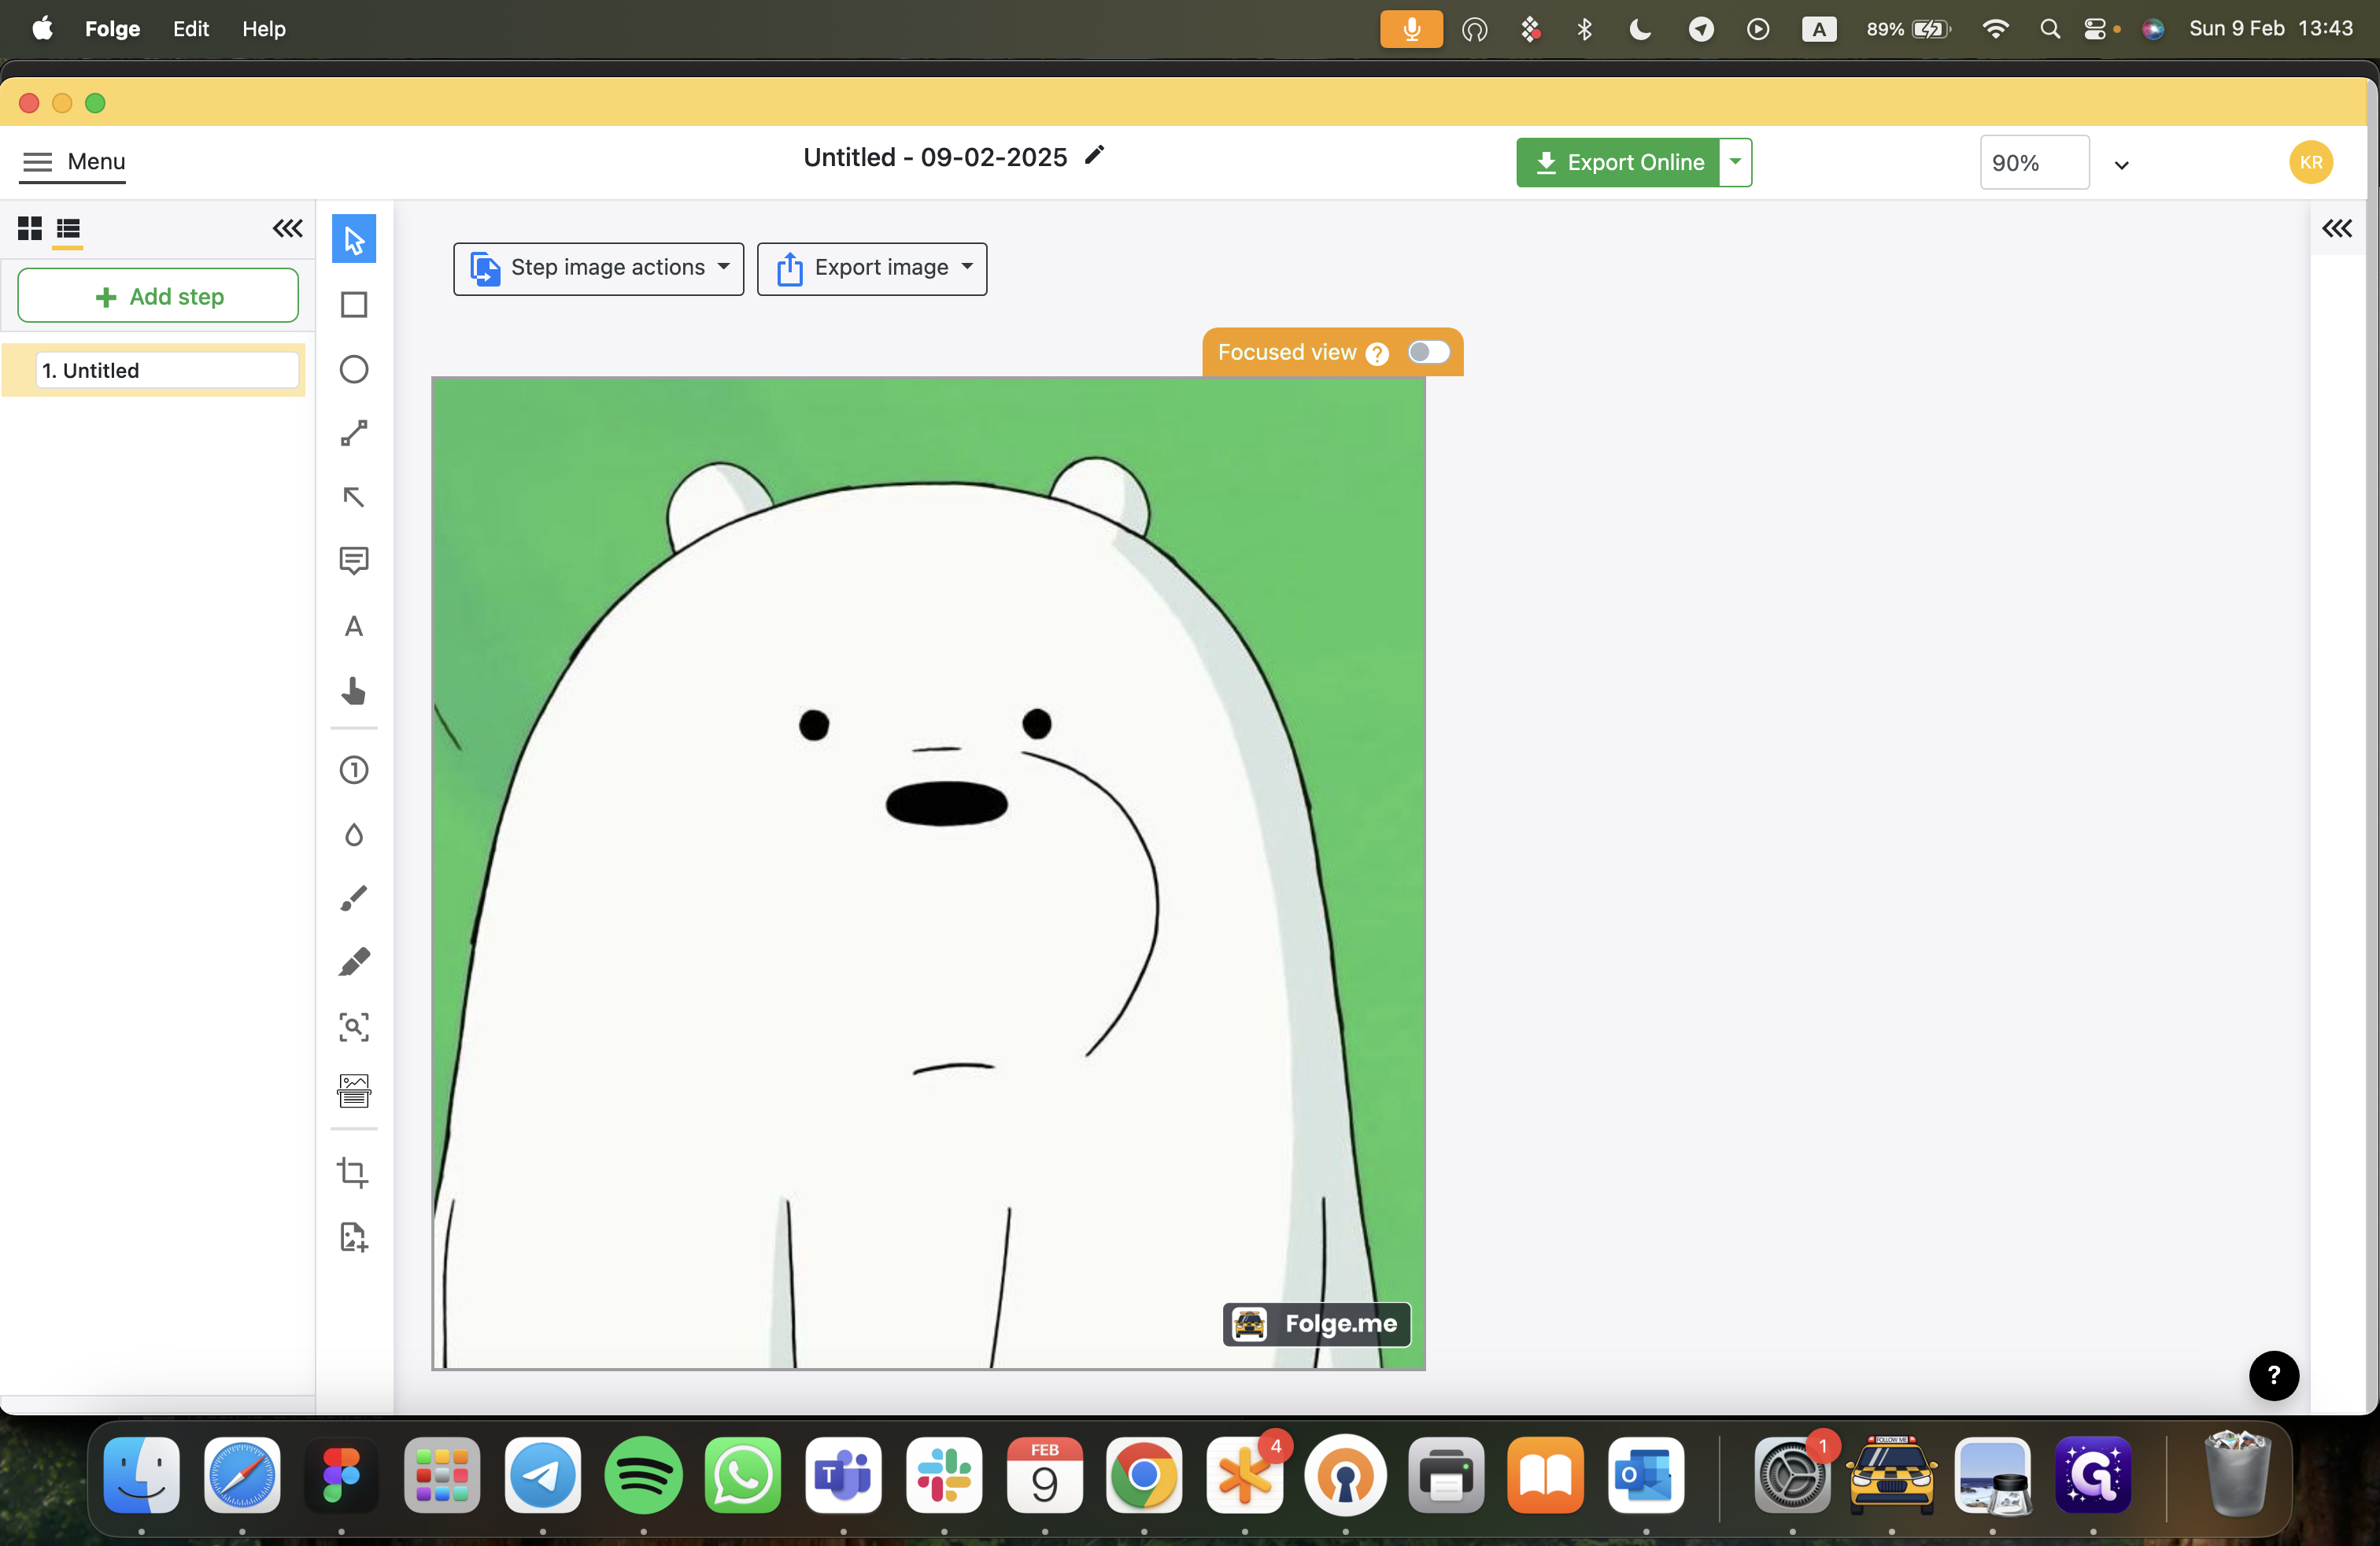
Task: Toggle the Focused view switch
Action: [1428, 352]
